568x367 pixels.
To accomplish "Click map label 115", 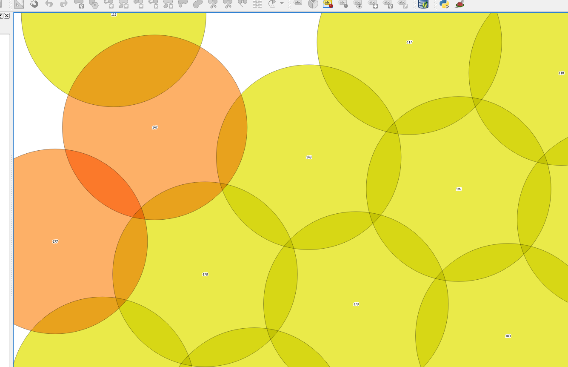I will coord(114,14).
